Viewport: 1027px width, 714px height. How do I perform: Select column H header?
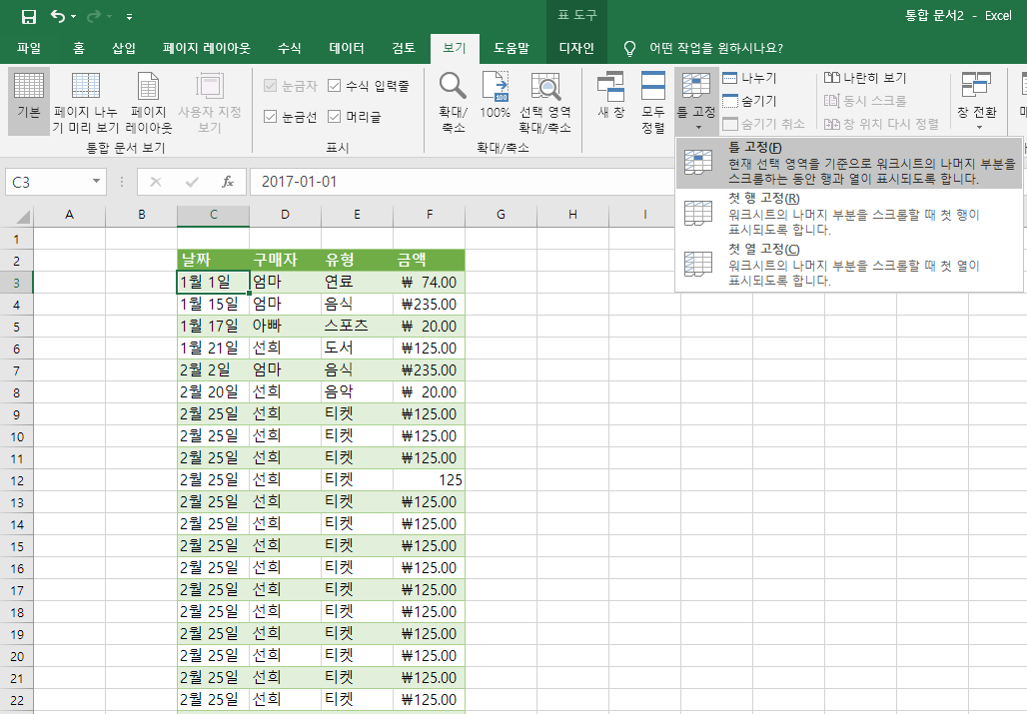pos(572,215)
